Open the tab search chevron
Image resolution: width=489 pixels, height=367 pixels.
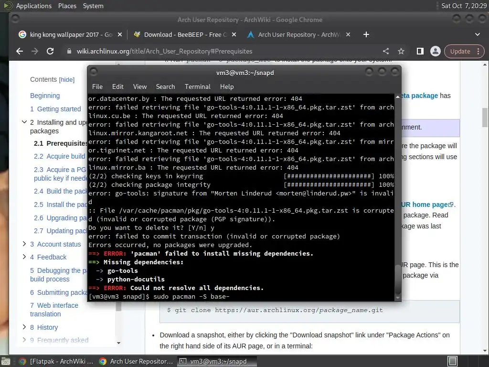477,34
